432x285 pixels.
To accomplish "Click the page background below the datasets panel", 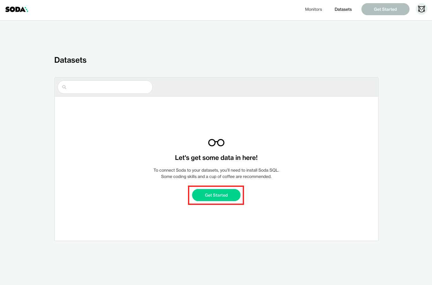I will pos(216,263).
